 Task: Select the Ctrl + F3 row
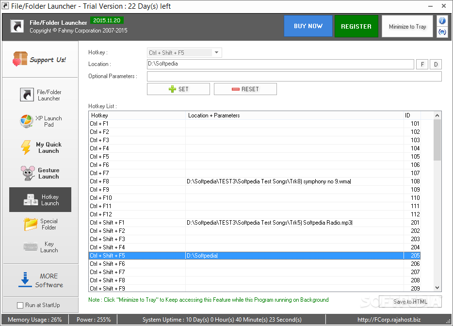[254, 140]
